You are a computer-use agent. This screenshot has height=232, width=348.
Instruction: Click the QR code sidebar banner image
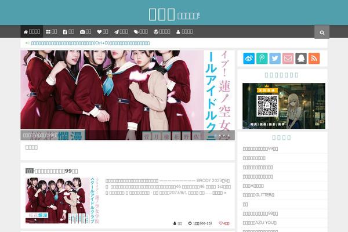(284, 106)
